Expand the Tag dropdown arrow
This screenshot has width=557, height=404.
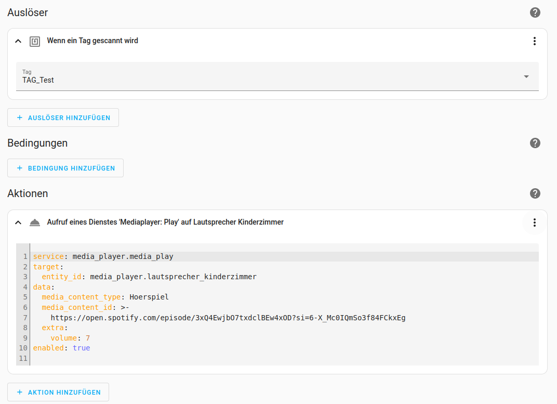coord(526,76)
